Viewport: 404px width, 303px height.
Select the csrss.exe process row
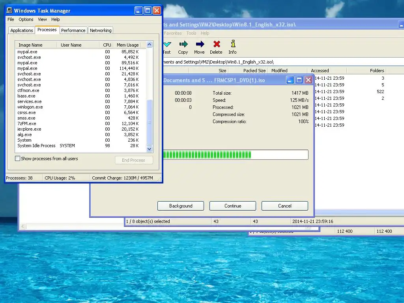[x=80, y=112]
